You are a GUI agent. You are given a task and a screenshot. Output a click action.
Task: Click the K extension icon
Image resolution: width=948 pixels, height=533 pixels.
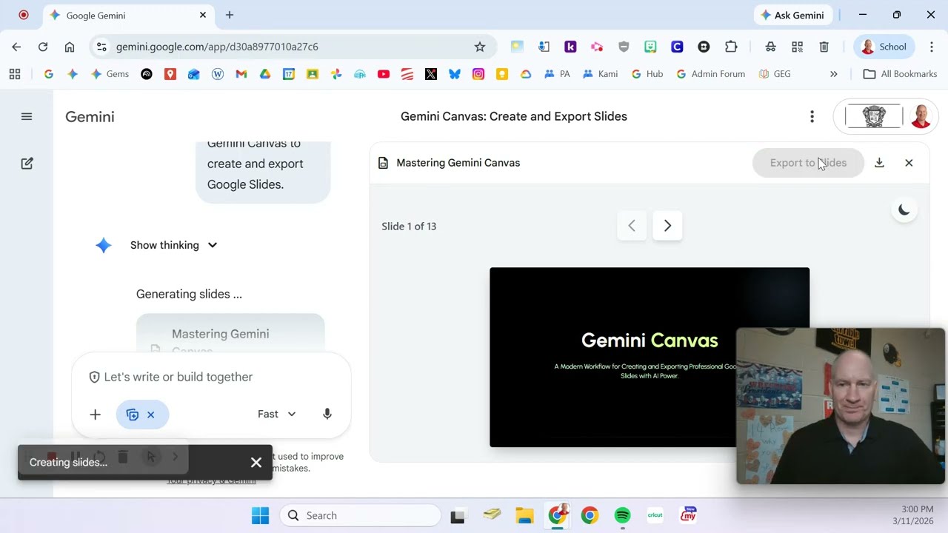[x=570, y=47]
